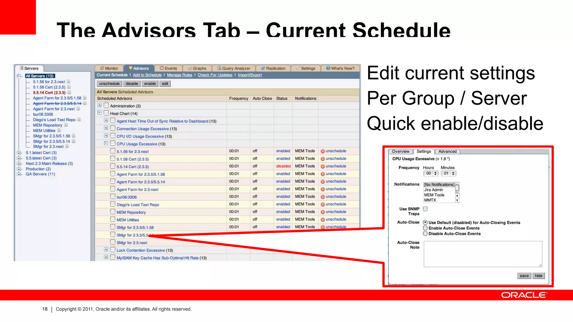Check the CPU Usage Excessive (13) checkbox
This screenshot has width=573, height=322.
113,143
